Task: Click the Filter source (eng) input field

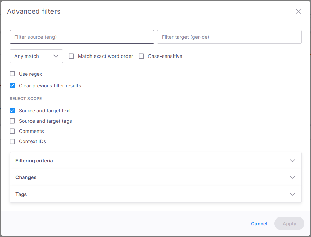Action: pos(82,37)
